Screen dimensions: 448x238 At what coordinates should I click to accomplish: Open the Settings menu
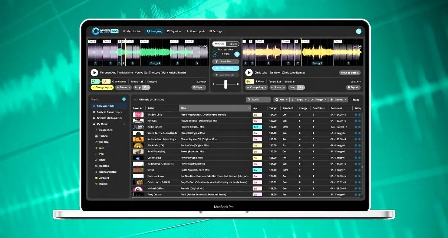click(x=216, y=31)
